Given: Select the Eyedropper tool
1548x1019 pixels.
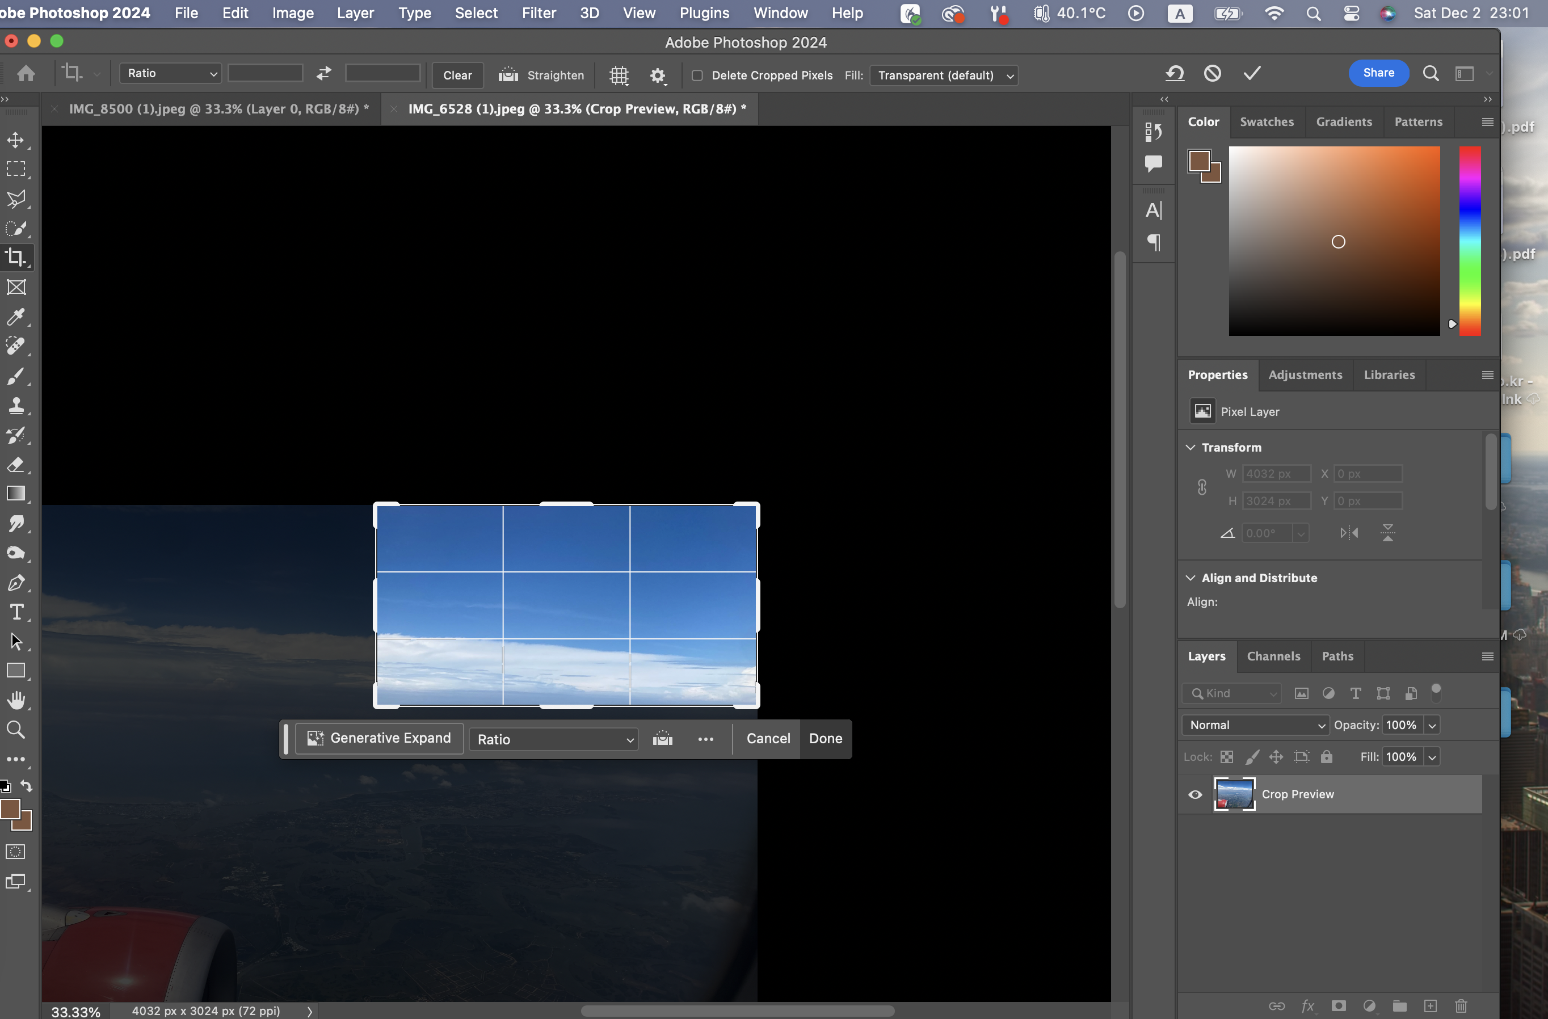Looking at the screenshot, I should coord(16,317).
